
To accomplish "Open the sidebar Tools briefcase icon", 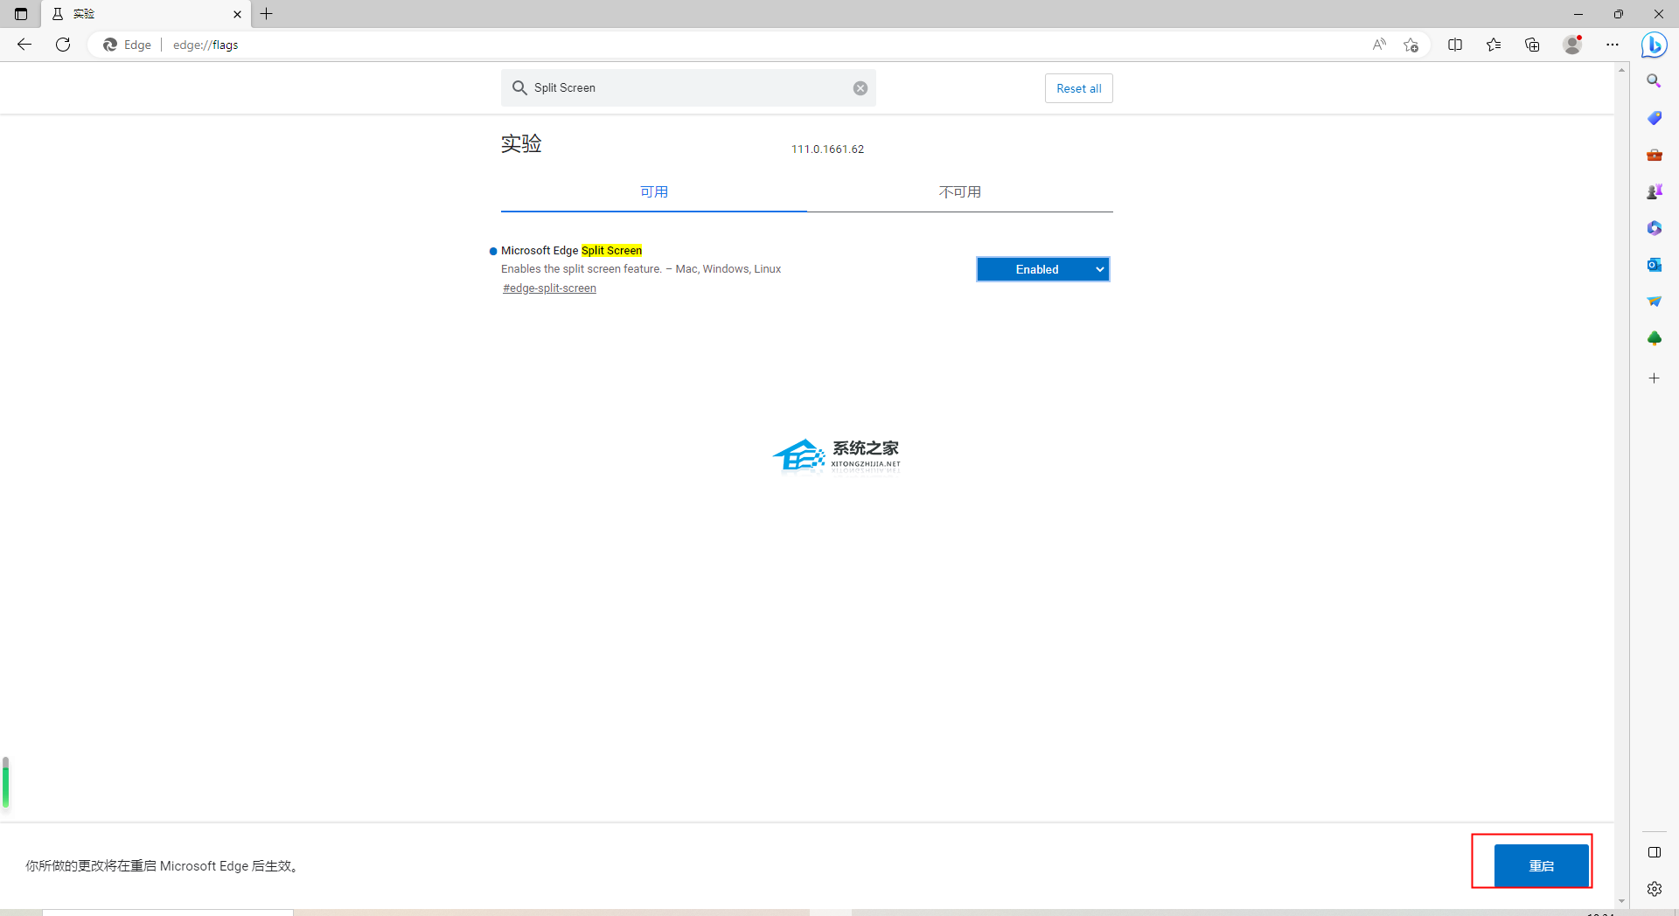I will 1654,155.
